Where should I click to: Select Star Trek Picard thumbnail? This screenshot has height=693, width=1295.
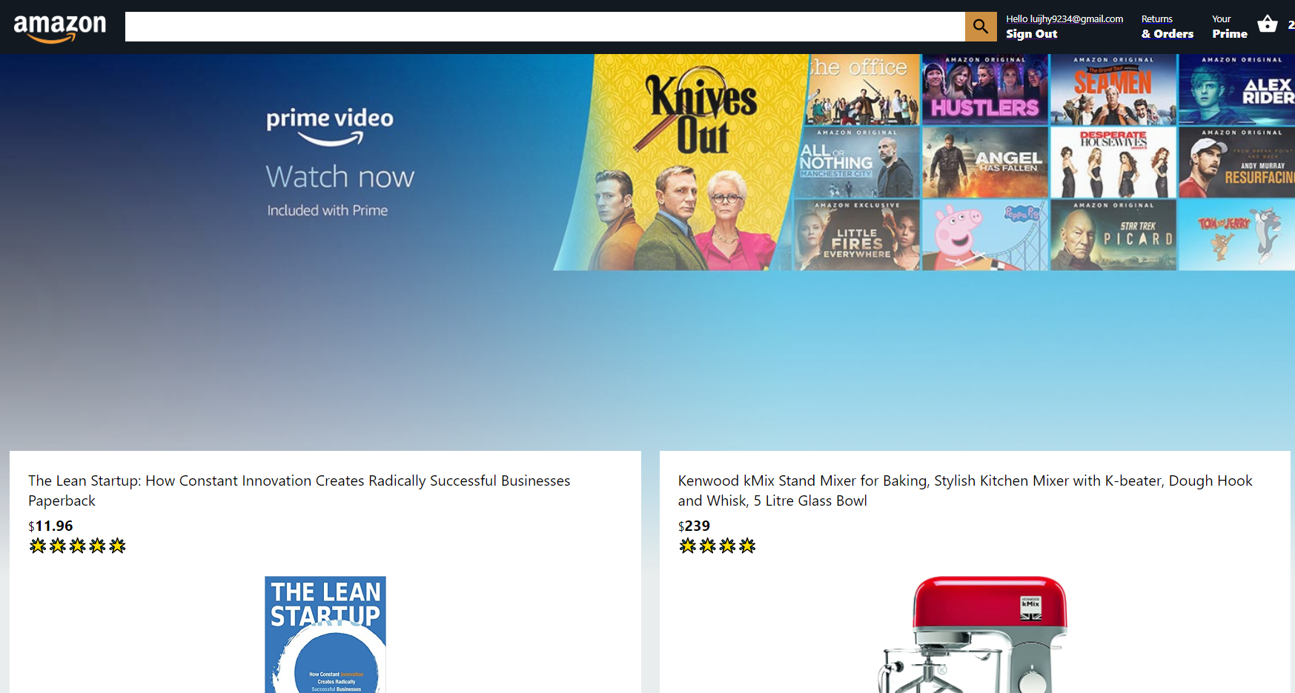[x=1113, y=235]
